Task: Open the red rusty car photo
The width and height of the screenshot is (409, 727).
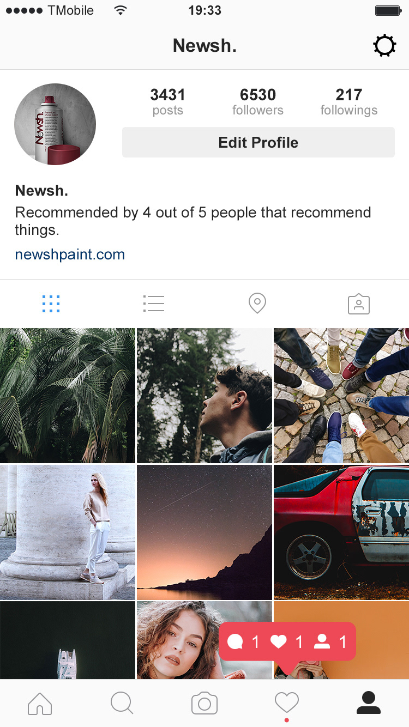Action: (341, 532)
